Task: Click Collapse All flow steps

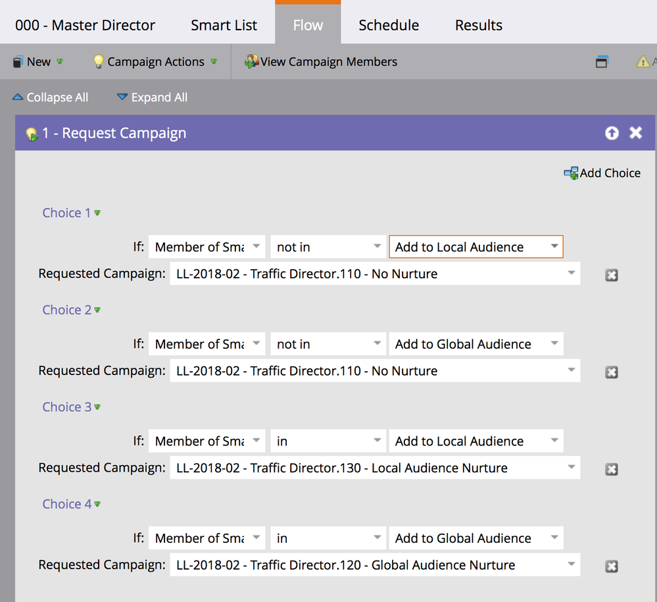Action: 50,97
